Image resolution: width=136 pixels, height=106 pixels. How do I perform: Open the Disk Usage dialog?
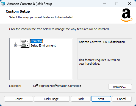(x=52, y=99)
